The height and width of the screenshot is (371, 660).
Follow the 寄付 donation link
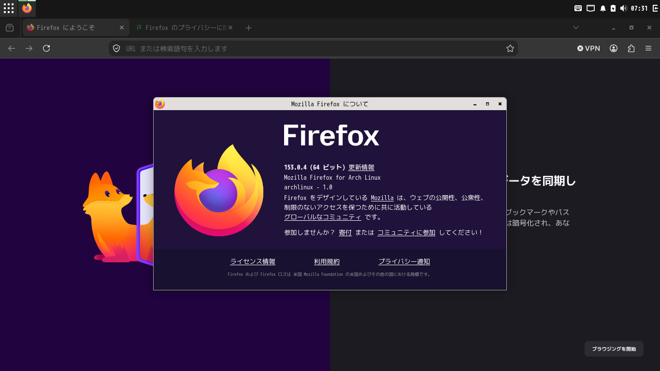tap(345, 232)
